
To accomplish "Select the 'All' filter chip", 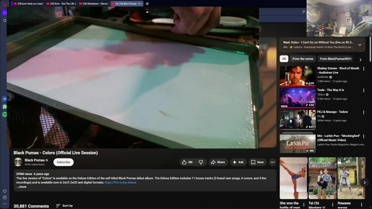I will coord(284,59).
